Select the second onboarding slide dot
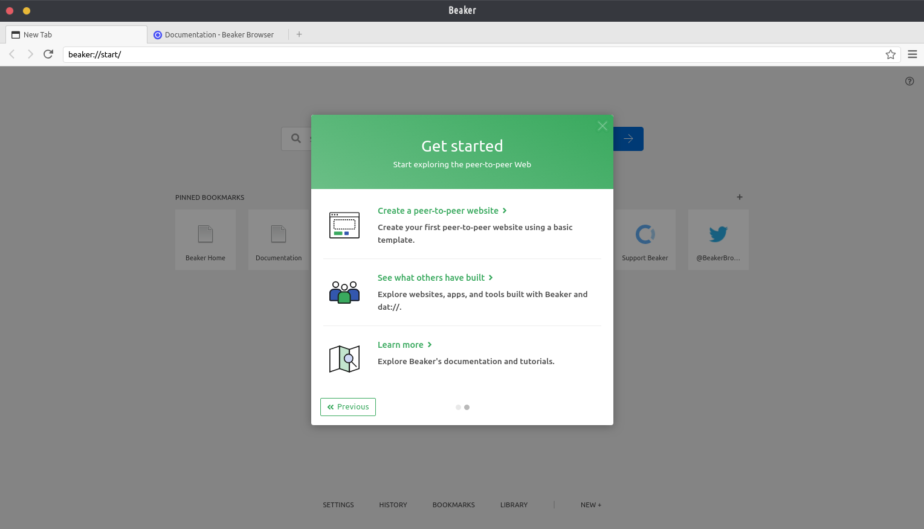This screenshot has width=924, height=529. (467, 407)
